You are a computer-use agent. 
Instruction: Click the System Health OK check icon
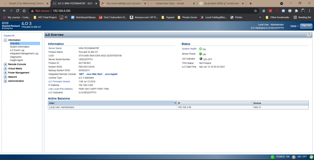(200, 49)
